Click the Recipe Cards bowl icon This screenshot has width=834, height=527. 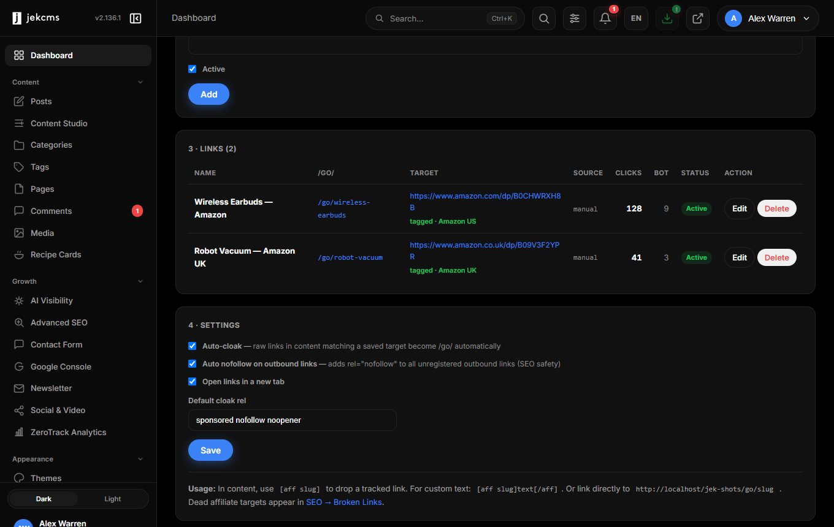click(19, 254)
